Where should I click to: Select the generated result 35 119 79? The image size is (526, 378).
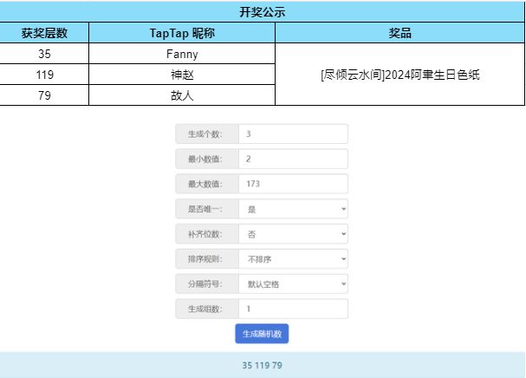(262, 365)
